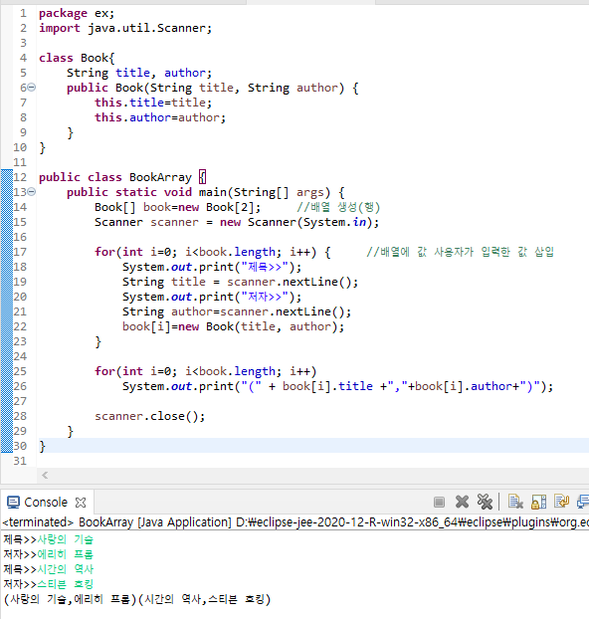Click the closing brace on highlighted line 30
Viewport: 589px width, 619px height.
(42, 446)
